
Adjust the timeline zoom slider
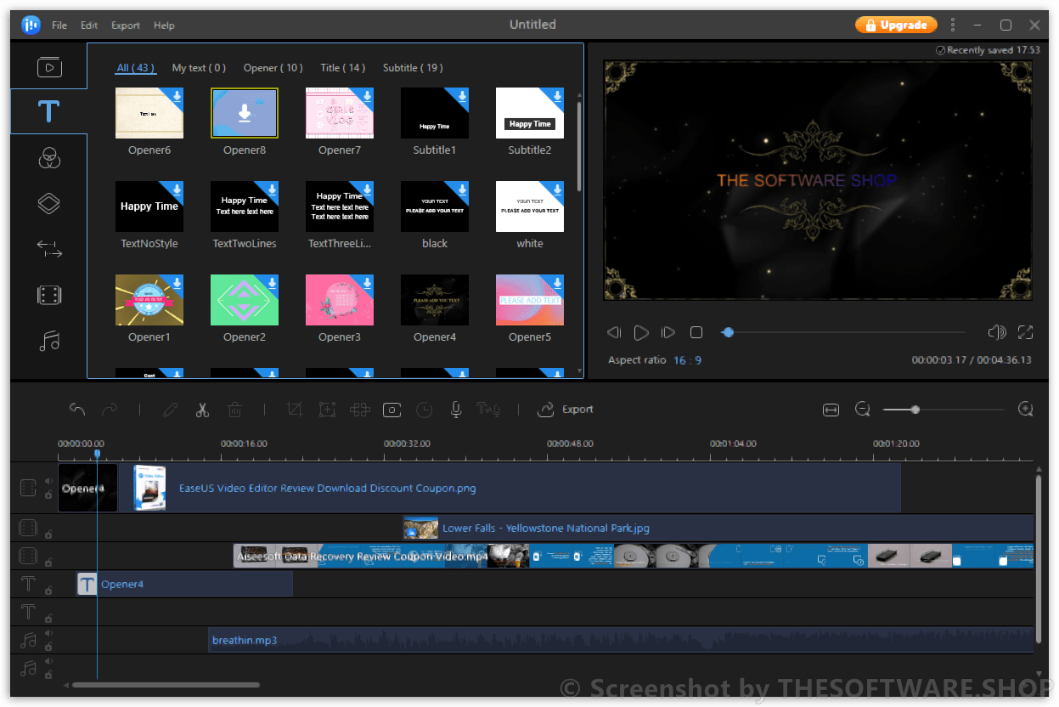click(x=915, y=409)
